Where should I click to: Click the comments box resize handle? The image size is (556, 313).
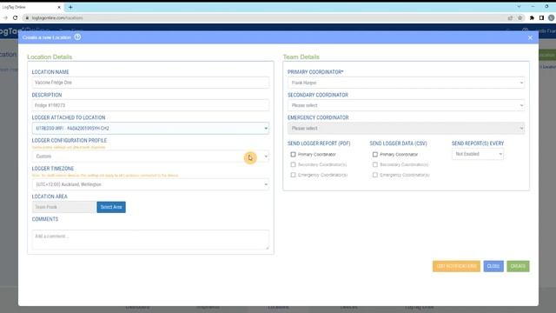tap(267, 247)
